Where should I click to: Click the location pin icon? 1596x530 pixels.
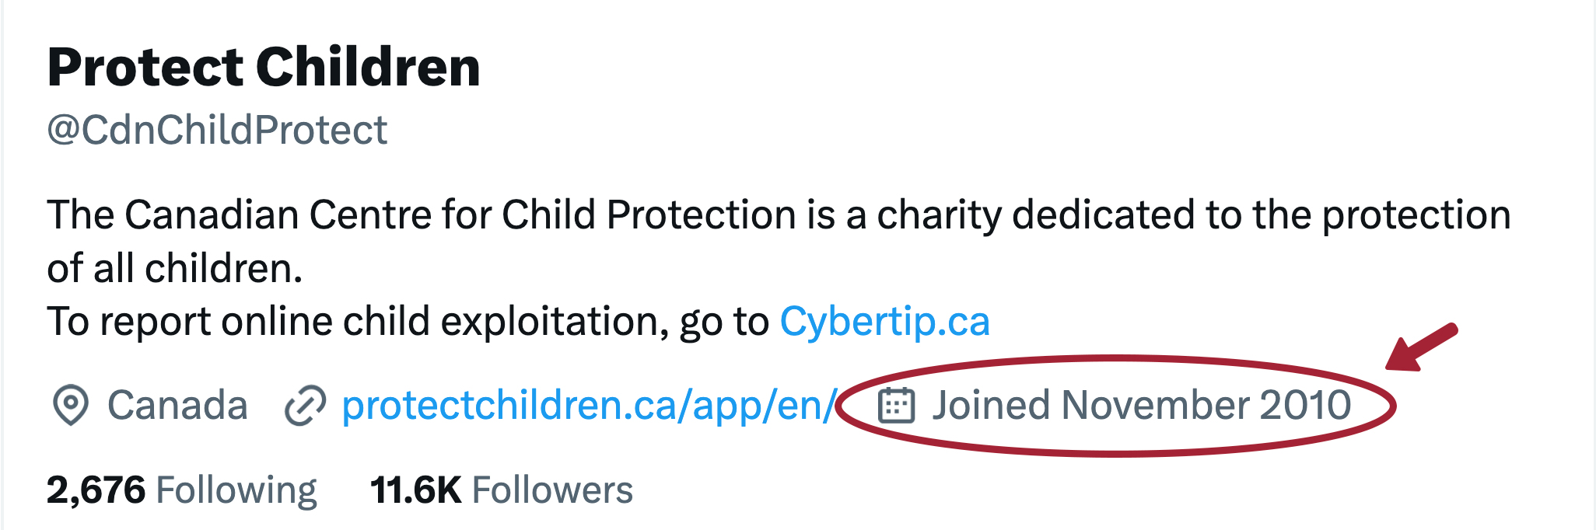tap(70, 405)
